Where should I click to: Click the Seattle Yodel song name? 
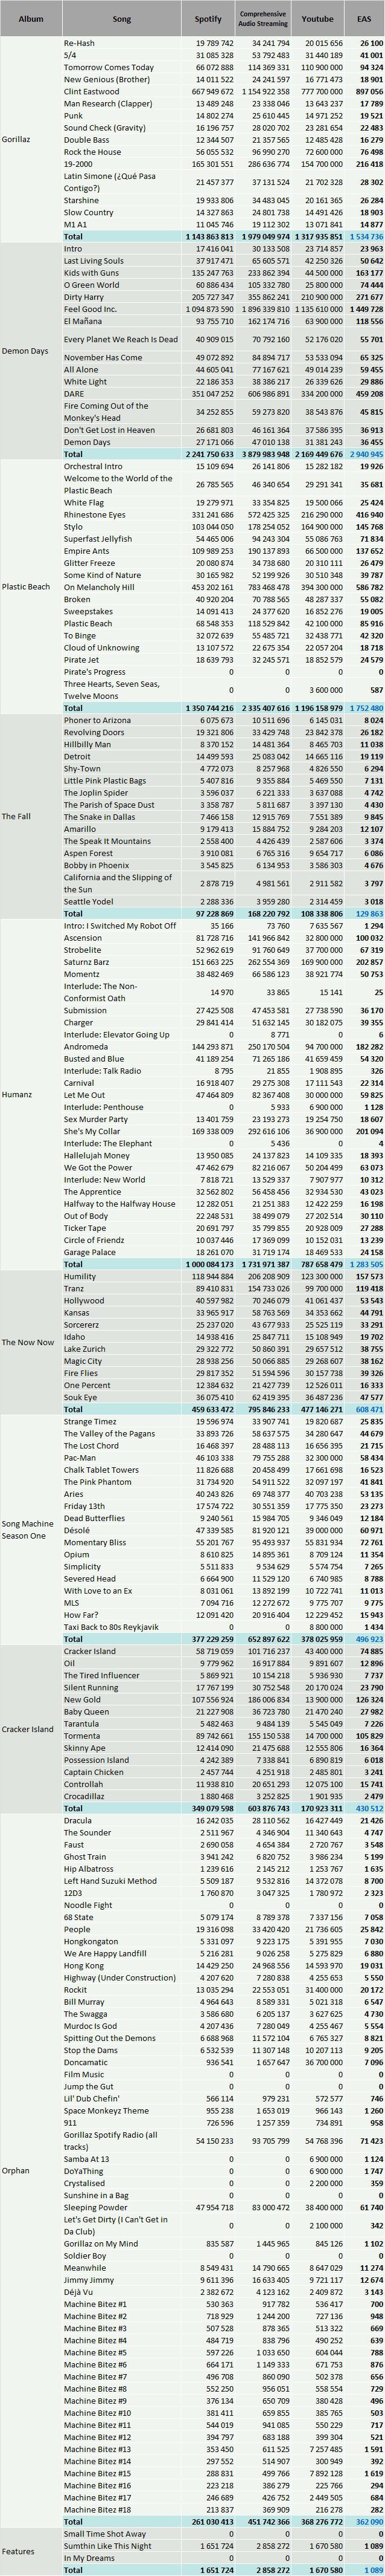[x=89, y=902]
